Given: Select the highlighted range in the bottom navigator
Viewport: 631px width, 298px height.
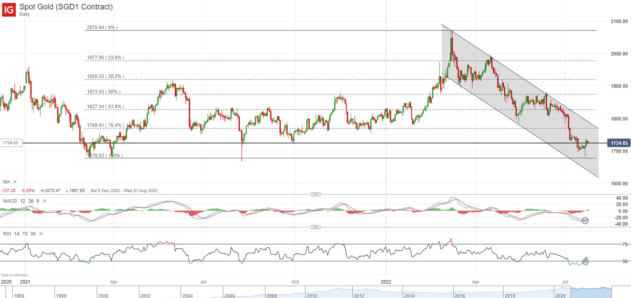Looking at the screenshot, I should point(592,292).
